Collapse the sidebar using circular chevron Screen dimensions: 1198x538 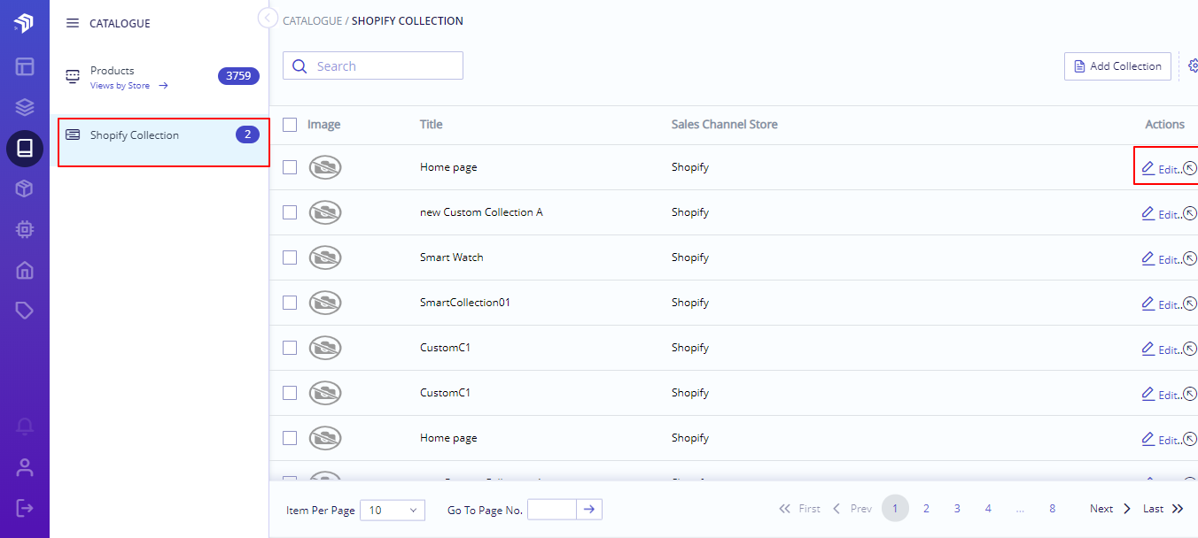click(x=267, y=17)
